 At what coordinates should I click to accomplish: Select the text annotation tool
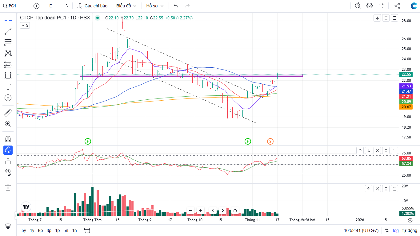(8, 87)
